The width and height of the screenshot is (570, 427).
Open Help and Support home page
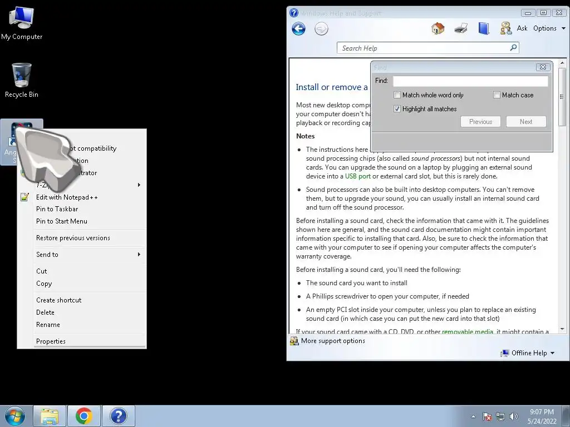[438, 28]
